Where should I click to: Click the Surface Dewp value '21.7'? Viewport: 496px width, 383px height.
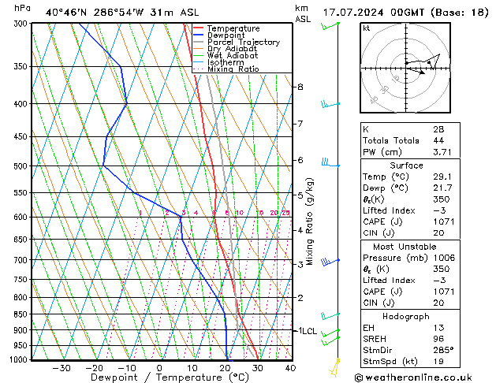pos(442,188)
